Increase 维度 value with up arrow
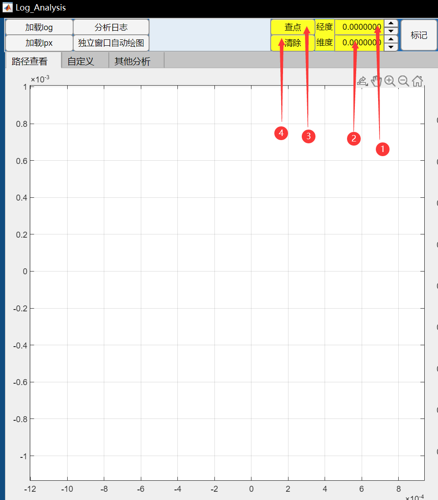The image size is (438, 500). tap(391, 39)
